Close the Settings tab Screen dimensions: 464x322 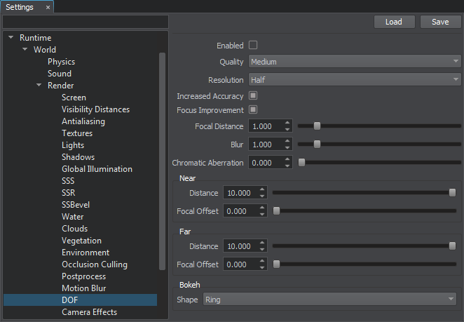[x=48, y=7]
